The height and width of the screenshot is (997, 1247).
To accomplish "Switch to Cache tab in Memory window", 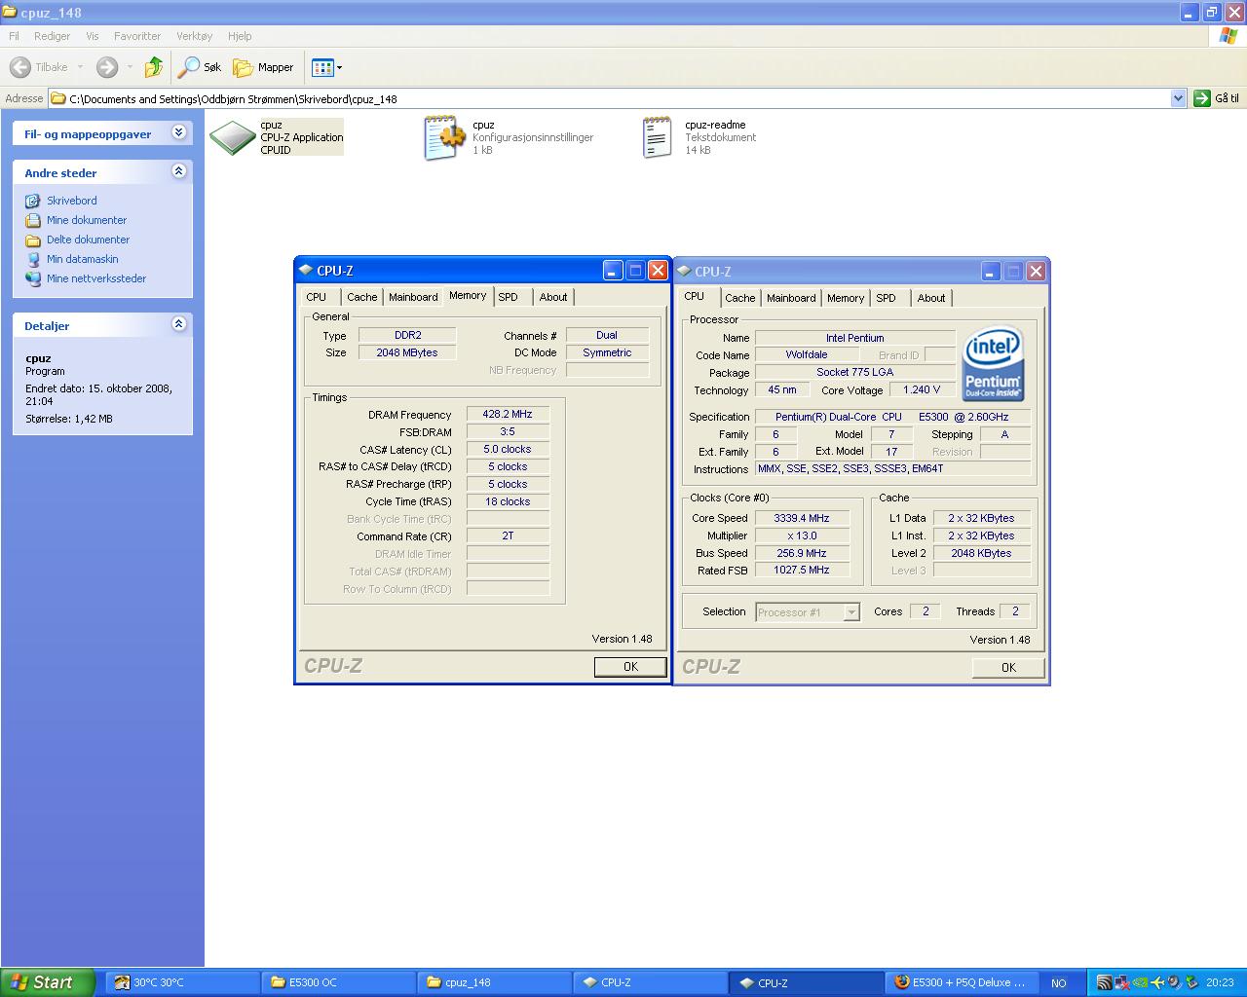I will point(362,297).
